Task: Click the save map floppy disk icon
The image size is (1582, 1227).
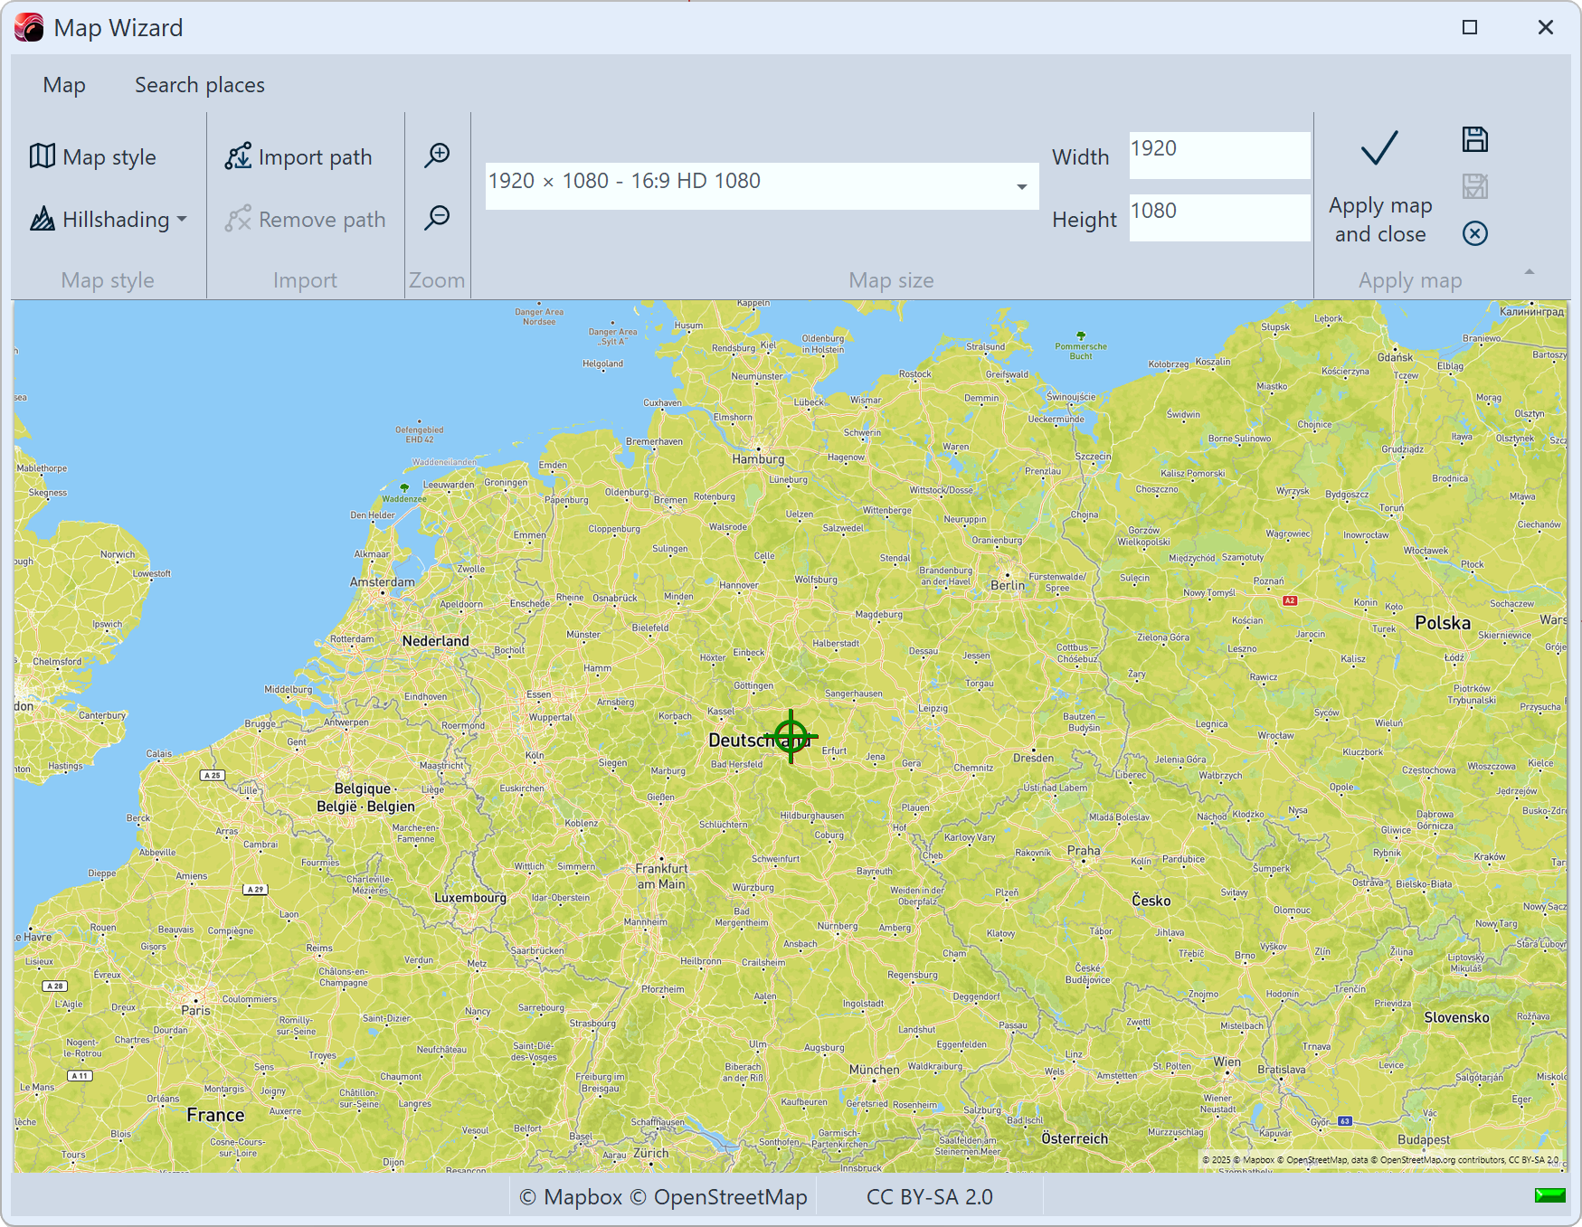Action: (x=1474, y=139)
